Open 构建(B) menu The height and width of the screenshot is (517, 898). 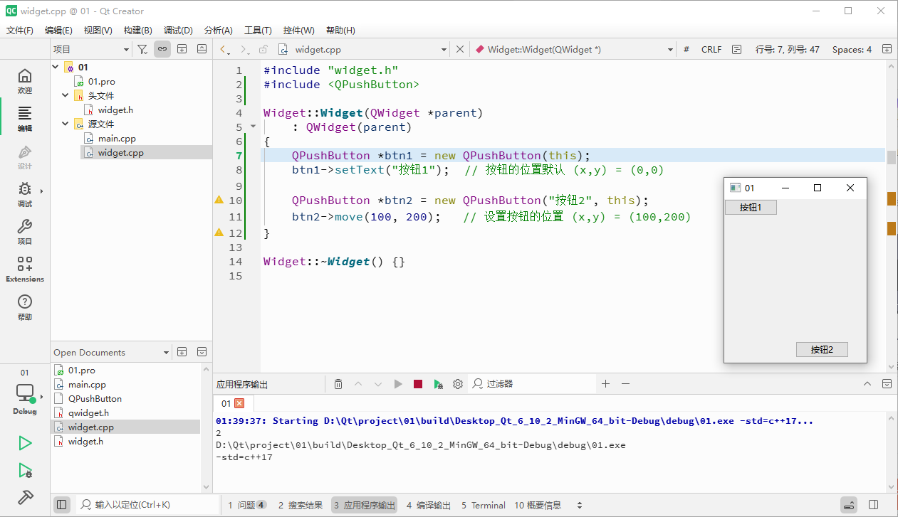pyautogui.click(x=138, y=31)
